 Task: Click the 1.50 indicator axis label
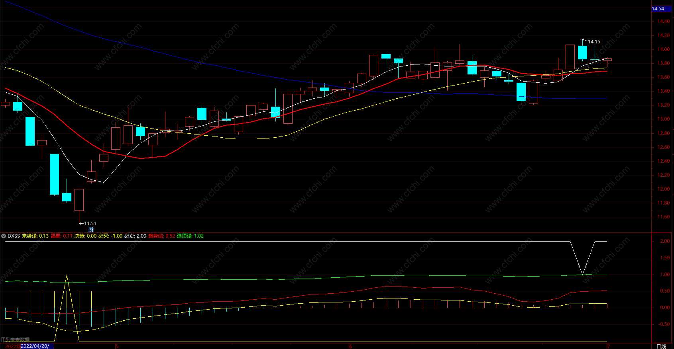(665, 258)
